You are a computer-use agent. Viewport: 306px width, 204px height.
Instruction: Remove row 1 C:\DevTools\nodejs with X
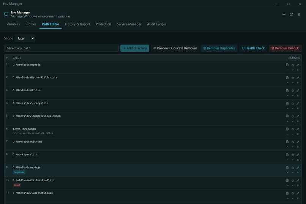pyautogui.click(x=298, y=70)
